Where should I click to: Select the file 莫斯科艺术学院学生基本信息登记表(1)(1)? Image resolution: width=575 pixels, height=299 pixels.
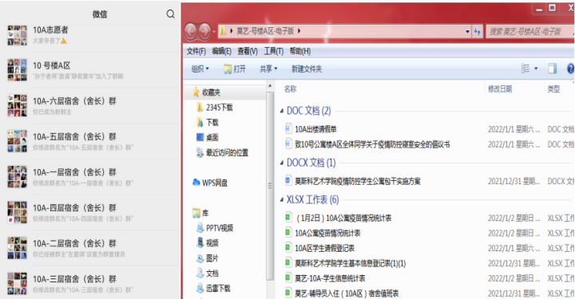(351, 263)
